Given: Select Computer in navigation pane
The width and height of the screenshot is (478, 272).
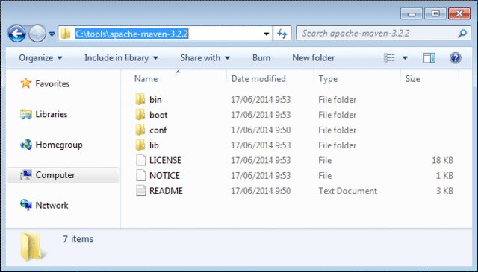Looking at the screenshot, I should click(x=63, y=175).
